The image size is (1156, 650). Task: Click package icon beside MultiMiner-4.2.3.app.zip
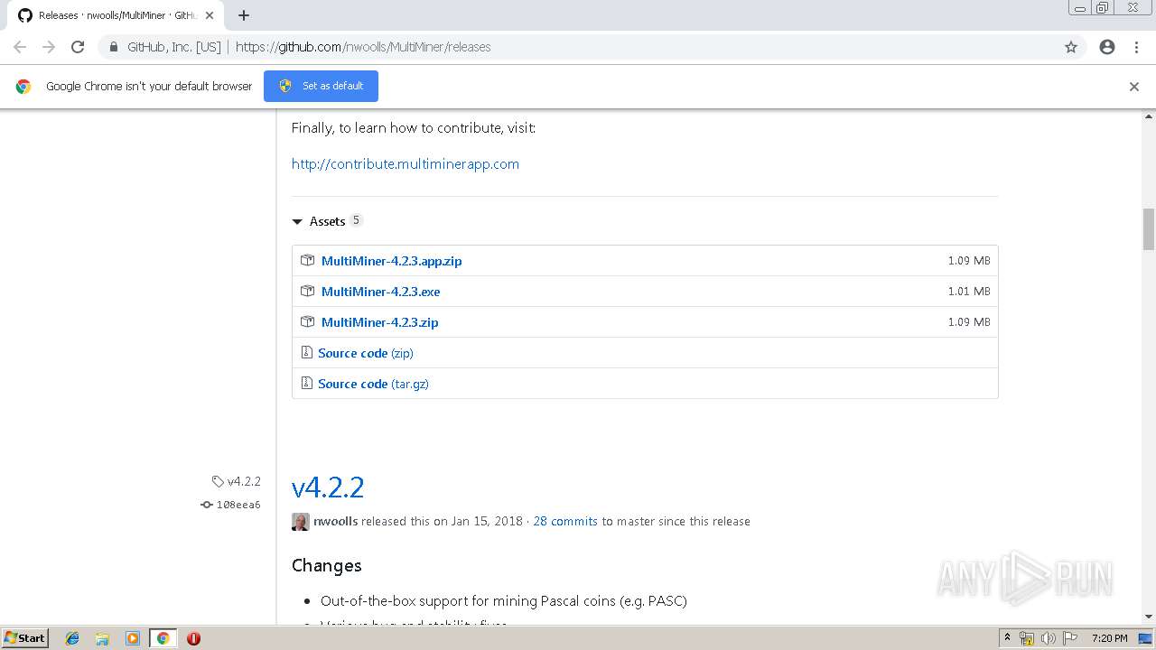[x=307, y=261]
